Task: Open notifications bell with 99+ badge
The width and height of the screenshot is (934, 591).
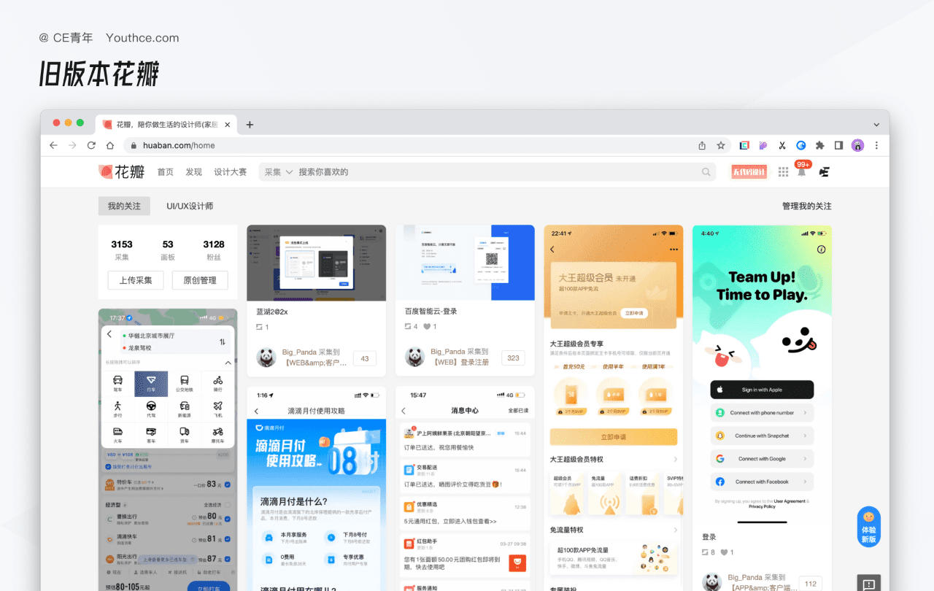Action: click(802, 170)
